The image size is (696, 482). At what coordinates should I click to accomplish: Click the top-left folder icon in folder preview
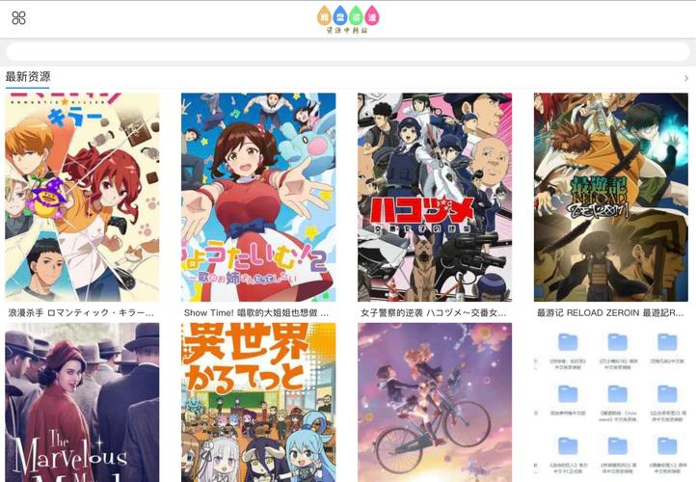coord(568,342)
